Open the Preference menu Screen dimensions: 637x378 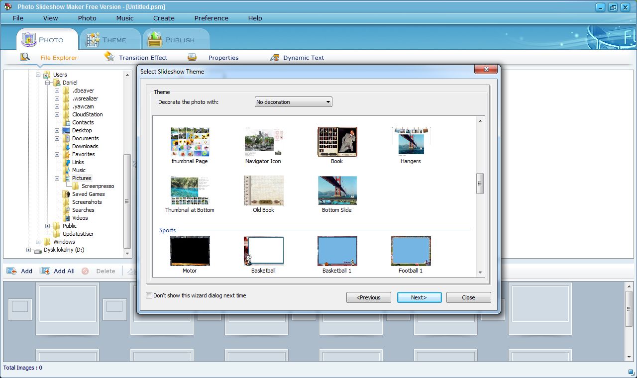[211, 18]
